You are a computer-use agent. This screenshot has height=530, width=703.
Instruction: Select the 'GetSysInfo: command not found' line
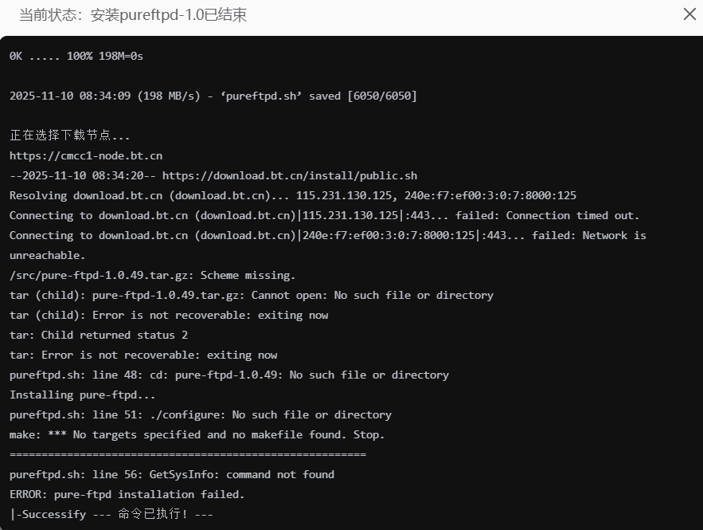172,474
